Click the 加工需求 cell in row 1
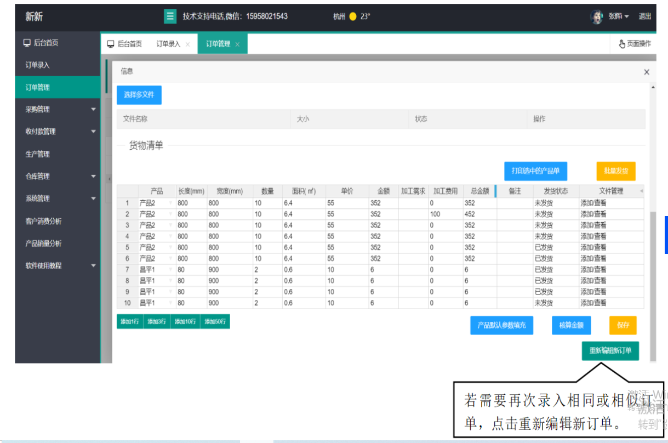 413,203
